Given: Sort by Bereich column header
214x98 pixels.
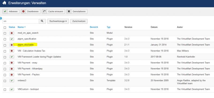Looking at the screenshot, I should (94, 27).
